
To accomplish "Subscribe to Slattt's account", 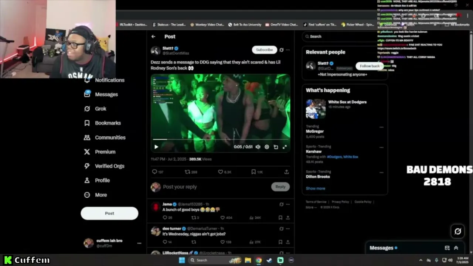I will tap(264, 50).
